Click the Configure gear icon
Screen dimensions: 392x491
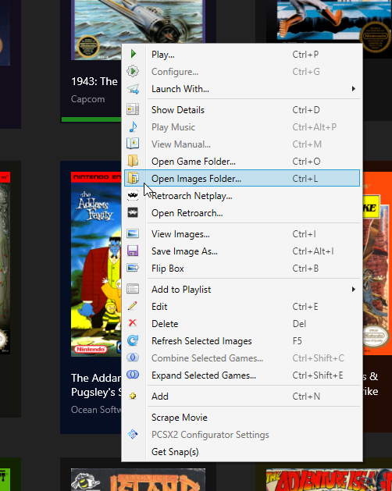133,71
